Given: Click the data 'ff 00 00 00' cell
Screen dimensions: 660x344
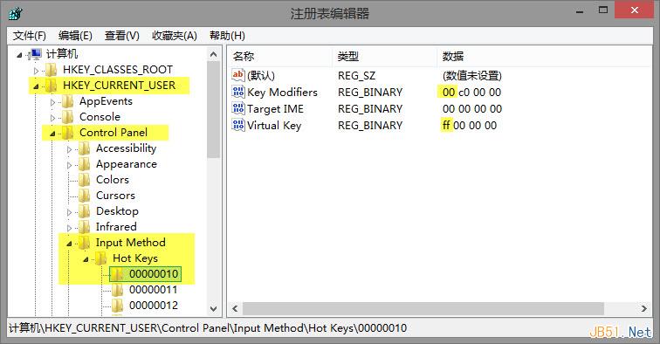Looking at the screenshot, I should [x=470, y=126].
